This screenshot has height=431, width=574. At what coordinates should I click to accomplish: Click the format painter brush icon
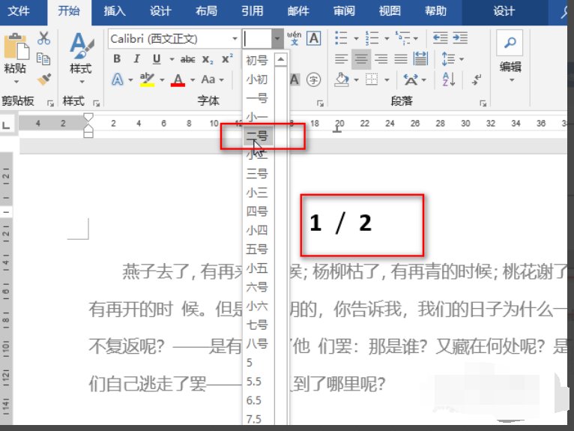(43, 79)
